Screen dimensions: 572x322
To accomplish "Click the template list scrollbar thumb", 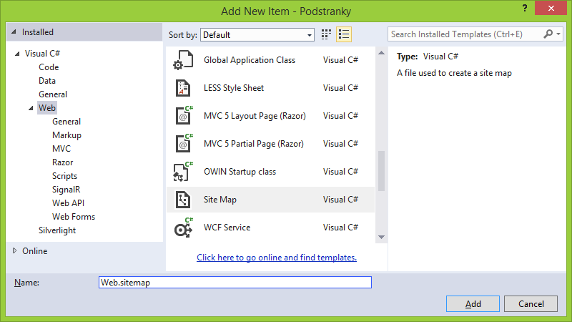I will click(x=381, y=171).
